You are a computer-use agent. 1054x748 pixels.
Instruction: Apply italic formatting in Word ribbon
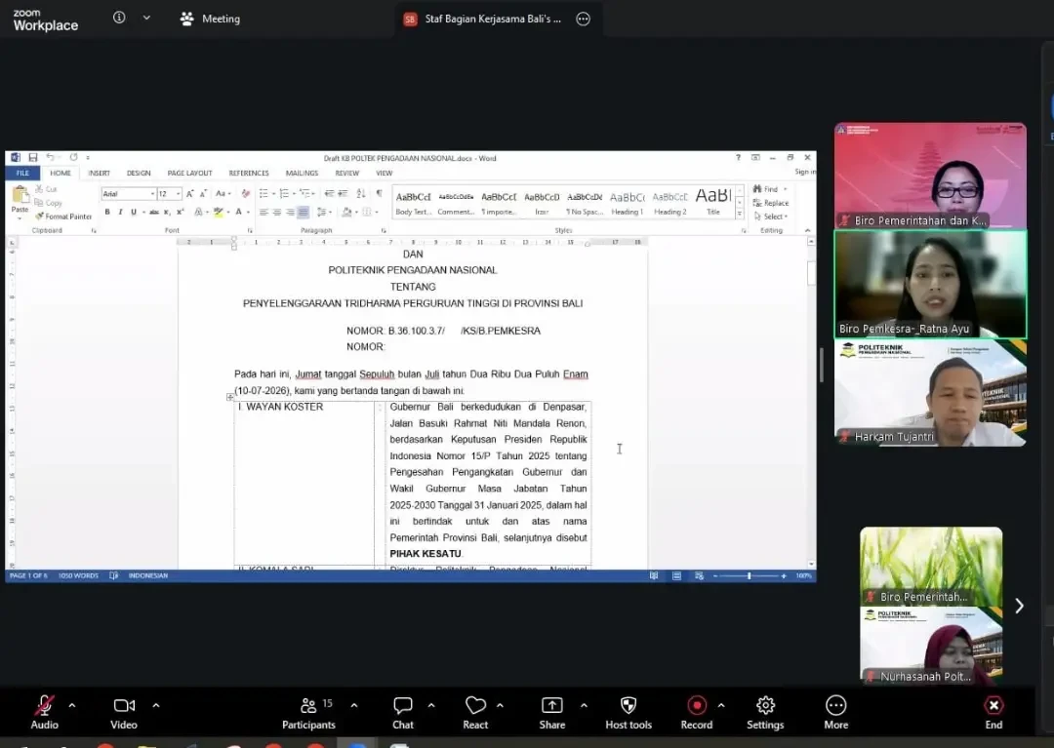pos(120,213)
